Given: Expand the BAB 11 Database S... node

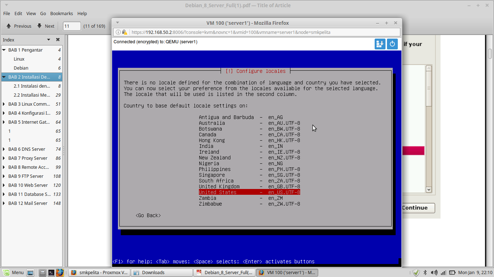Looking at the screenshot, I should click(x=4, y=194).
